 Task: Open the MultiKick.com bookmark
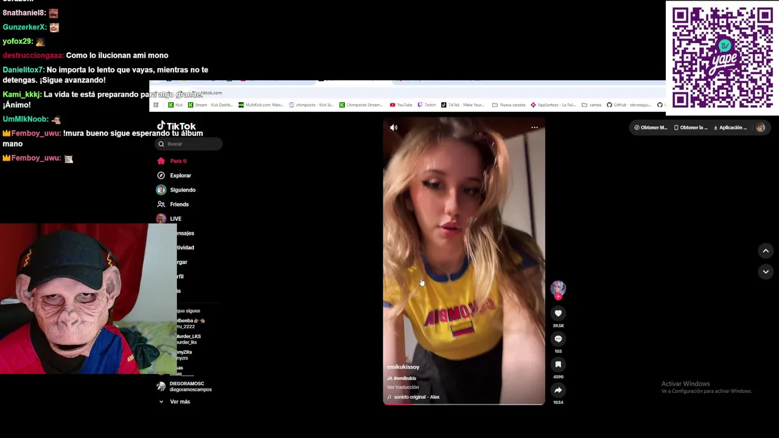261,105
